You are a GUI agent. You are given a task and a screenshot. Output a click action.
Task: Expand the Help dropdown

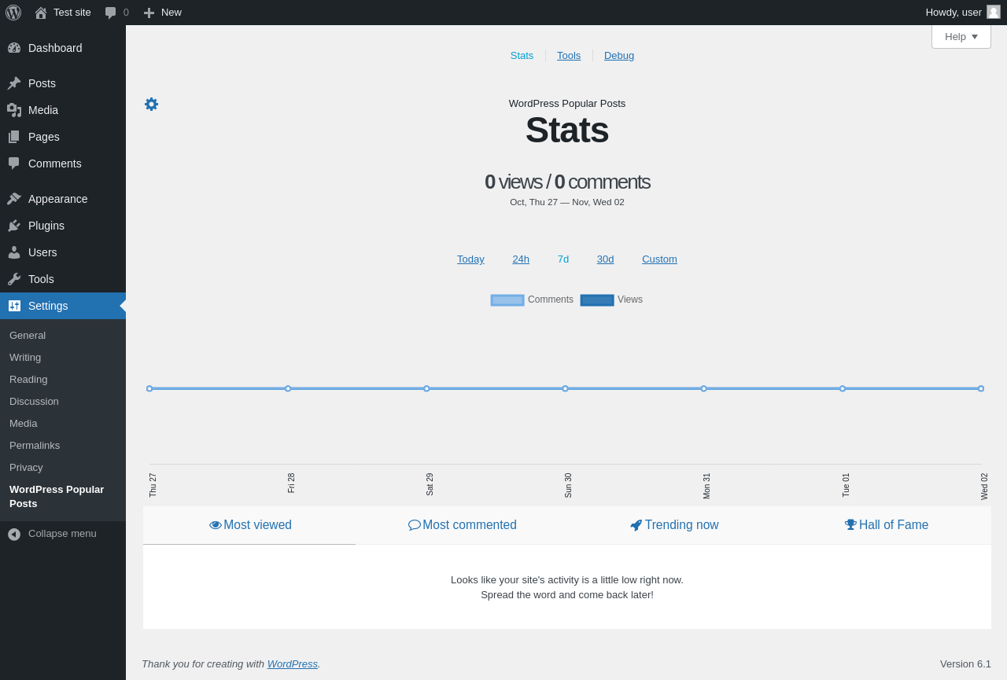961,36
